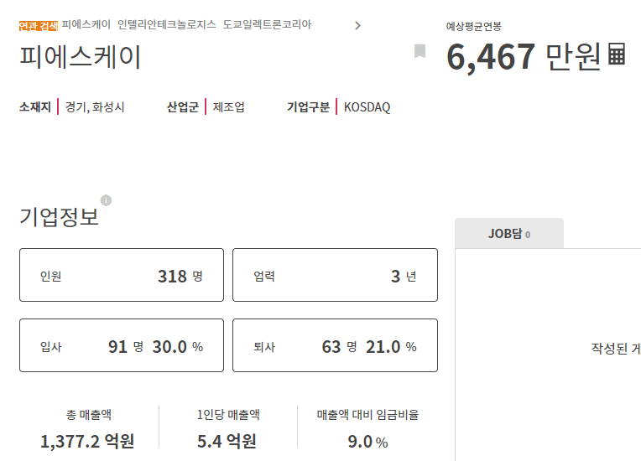Open related search 피에스케이

86,24
